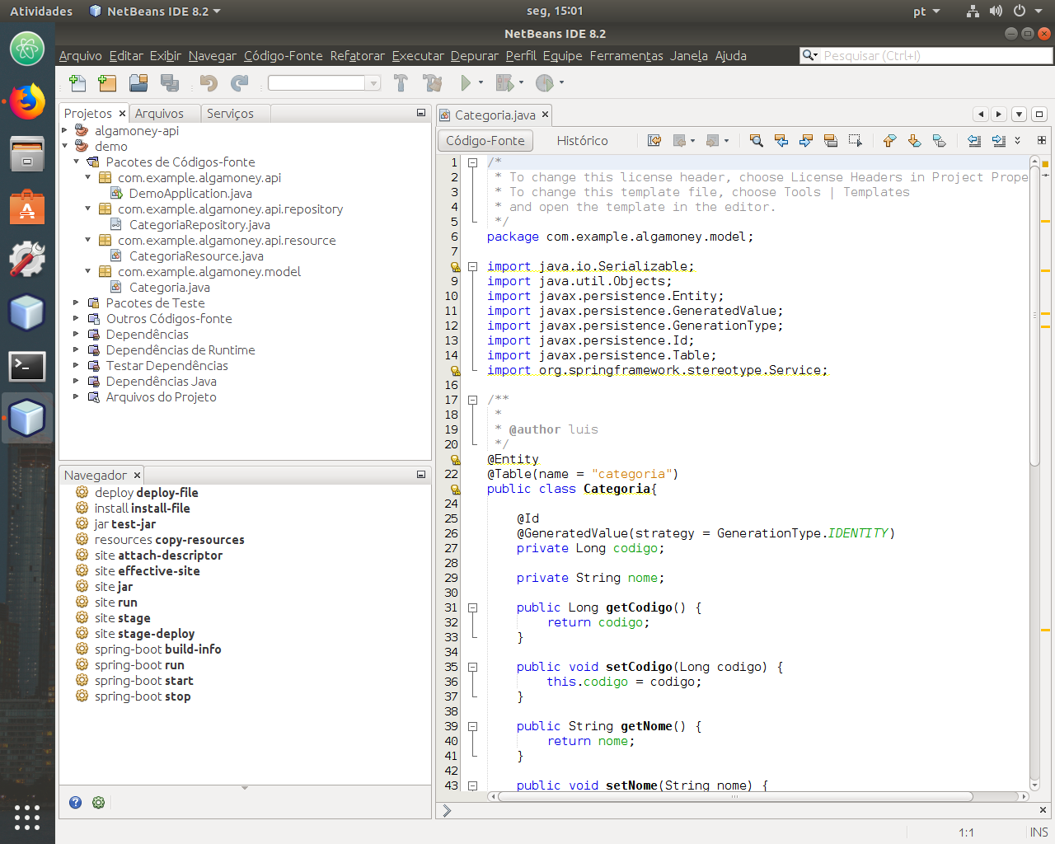1055x844 pixels.
Task: Expand the algamoney-api project node
Action: coord(65,130)
